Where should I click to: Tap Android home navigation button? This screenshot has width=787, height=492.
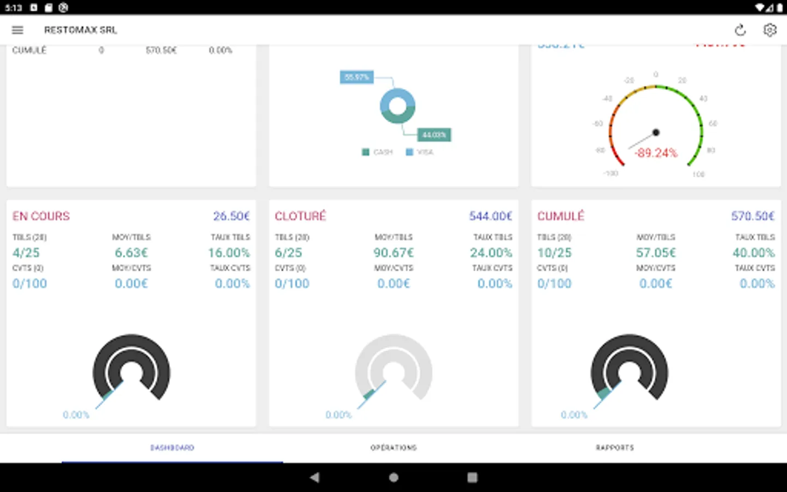[393, 477]
